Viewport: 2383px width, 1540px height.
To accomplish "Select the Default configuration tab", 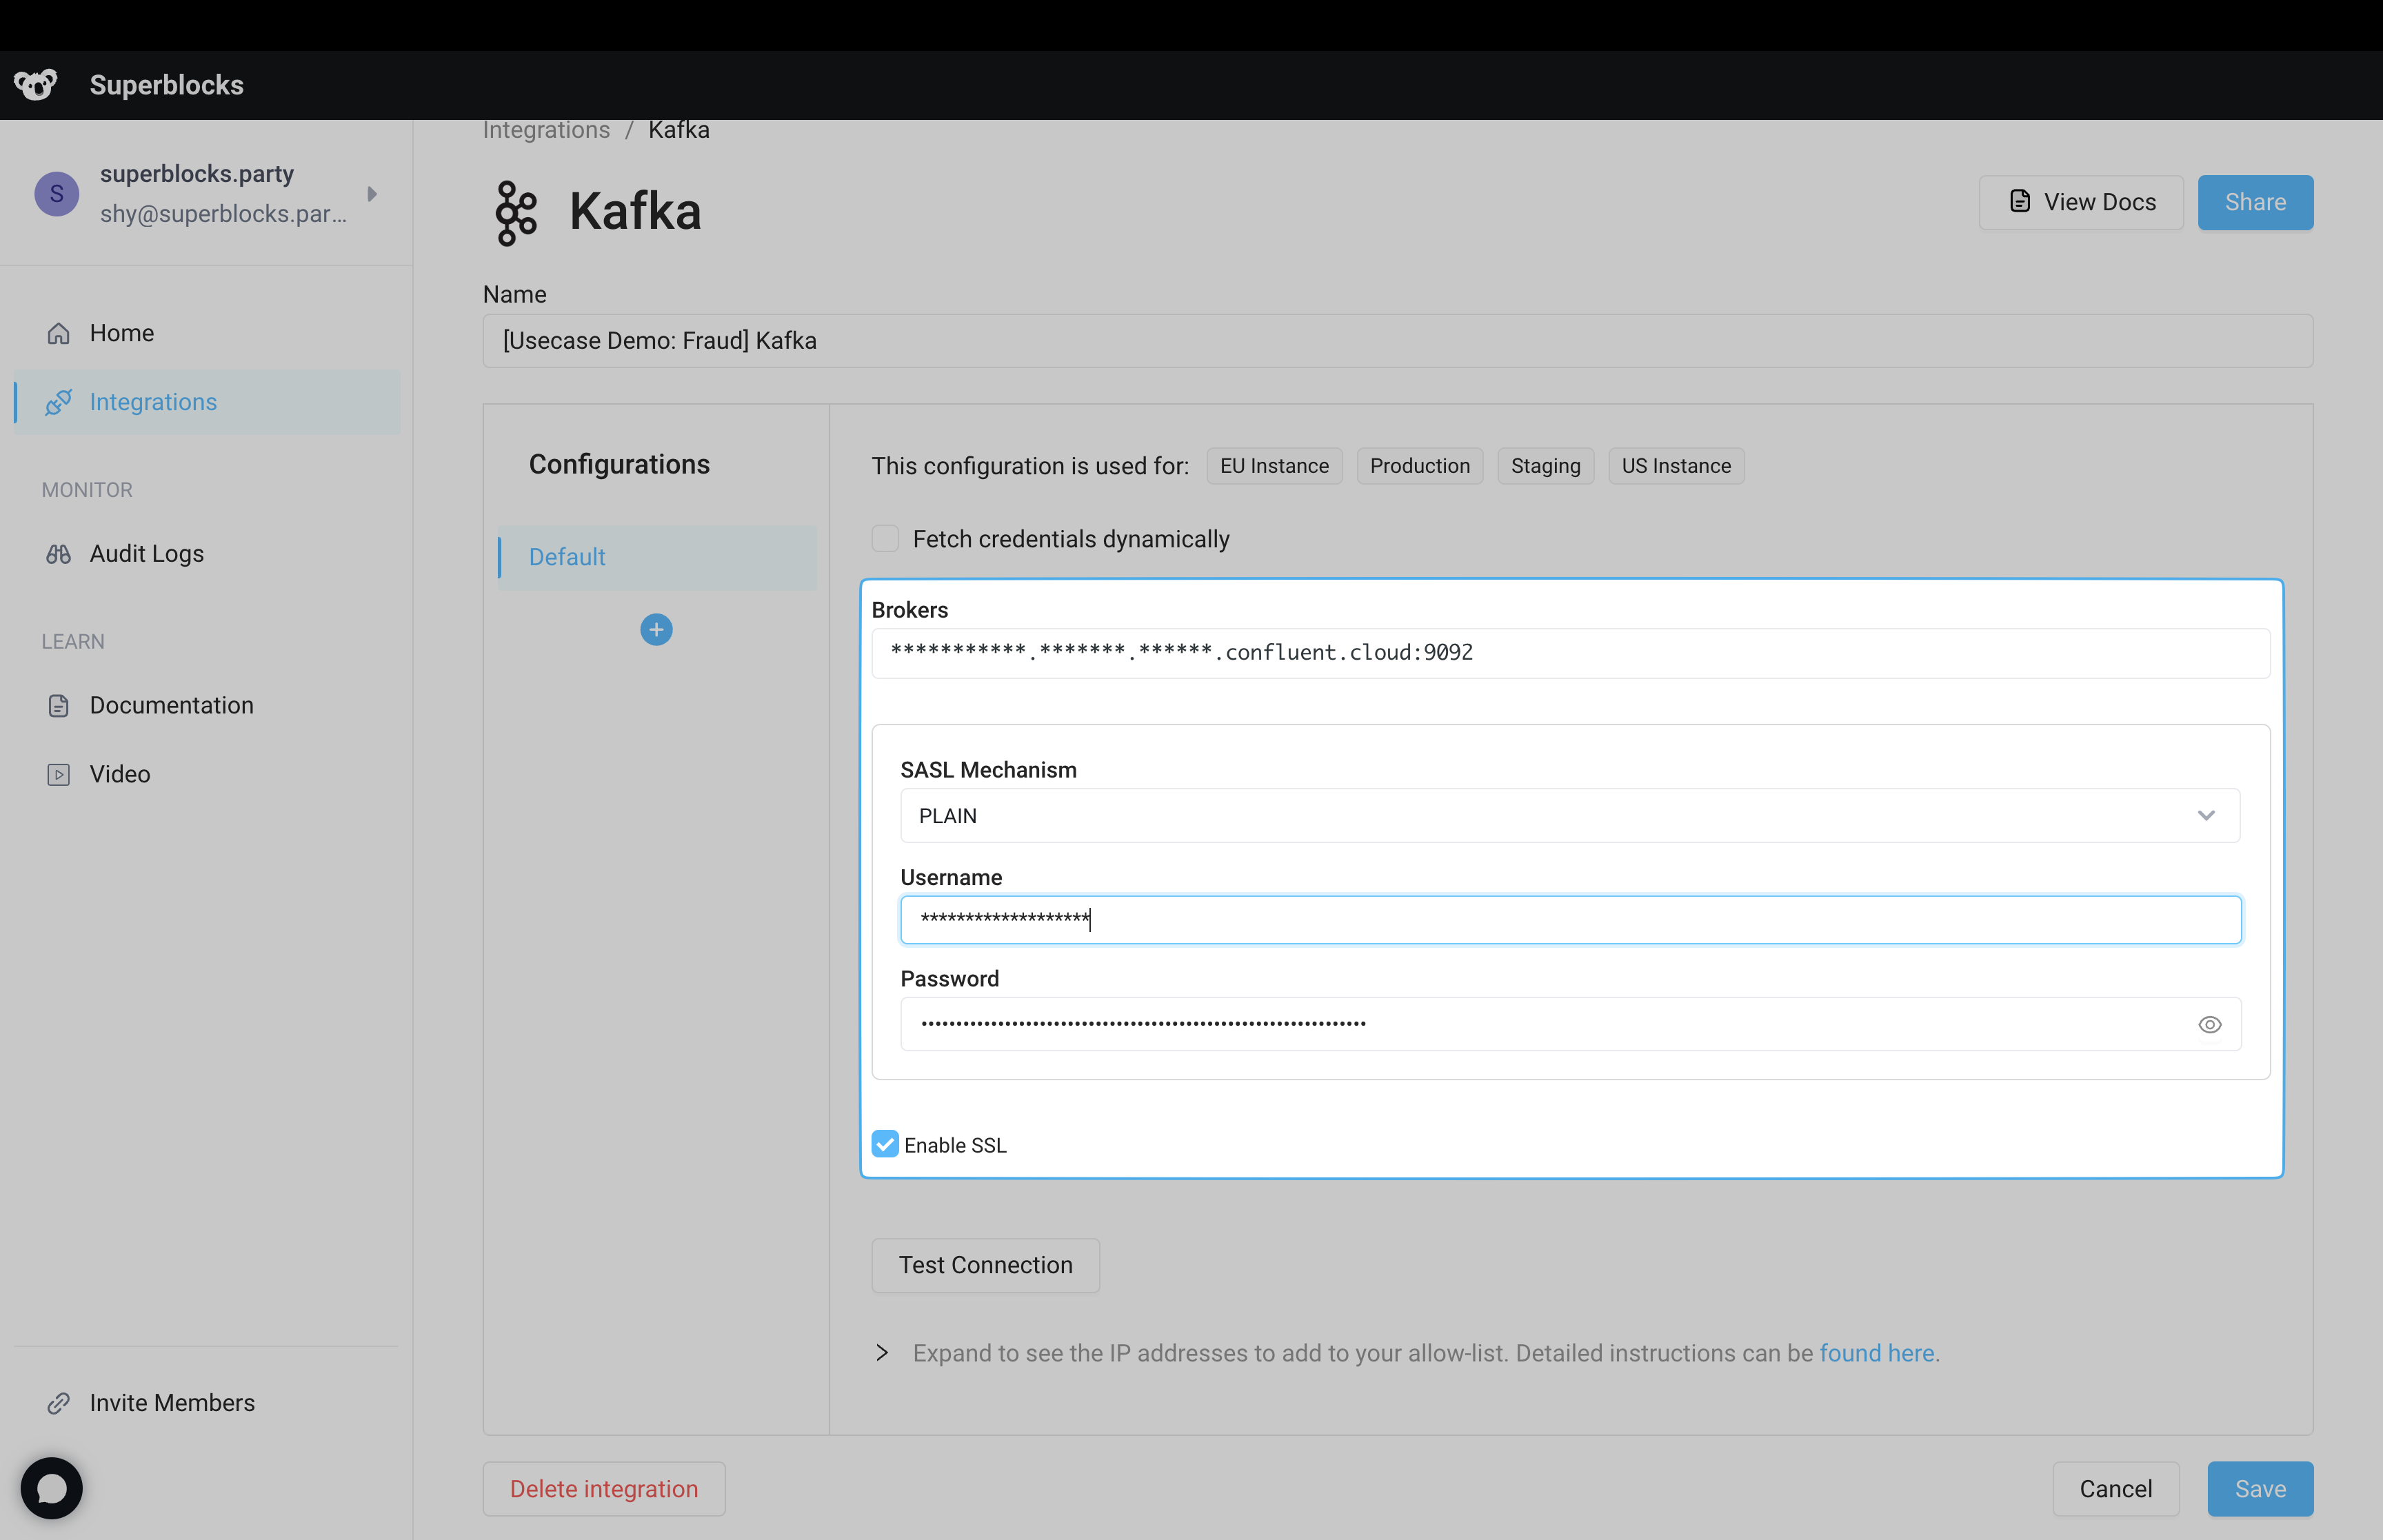I will [657, 557].
